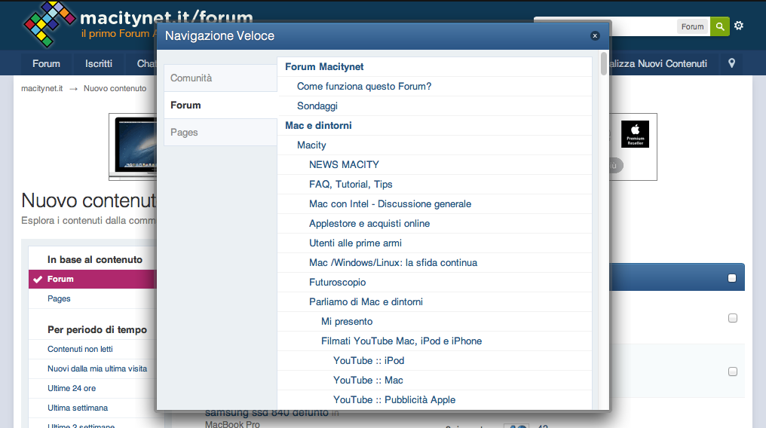Open 'Visualizza Nuovi Contenuti' in navbar

[x=658, y=63]
